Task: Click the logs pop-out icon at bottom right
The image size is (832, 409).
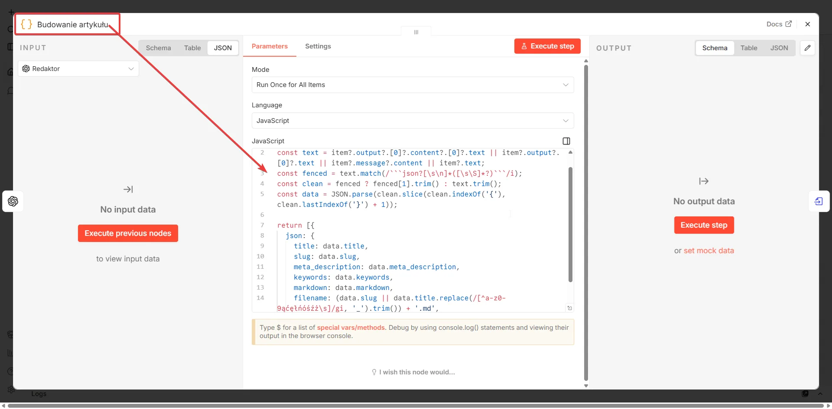Action: [x=805, y=394]
